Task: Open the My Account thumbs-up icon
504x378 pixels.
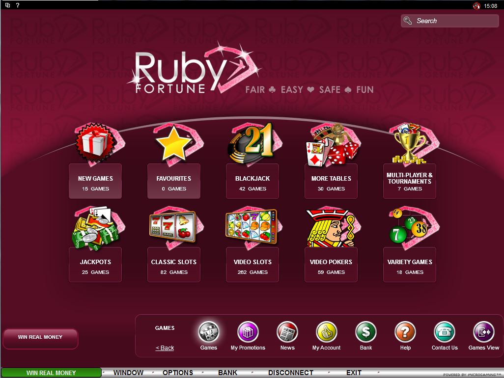Action: 327,332
